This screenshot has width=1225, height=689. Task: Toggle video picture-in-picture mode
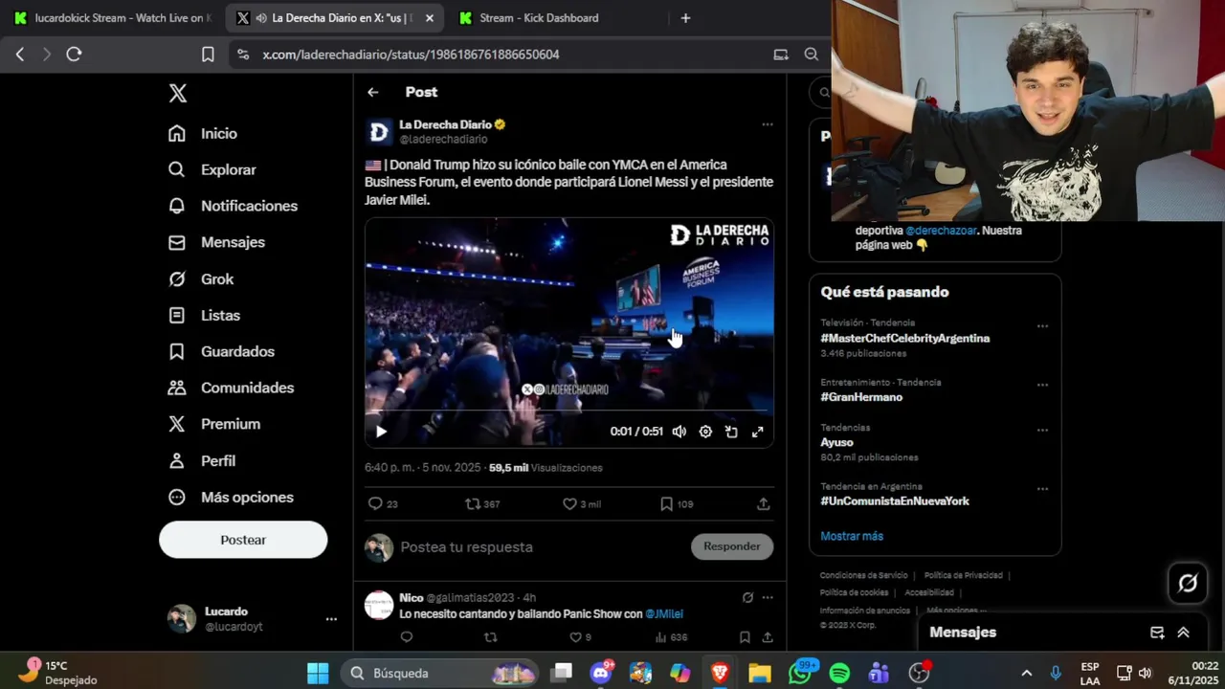click(x=731, y=432)
